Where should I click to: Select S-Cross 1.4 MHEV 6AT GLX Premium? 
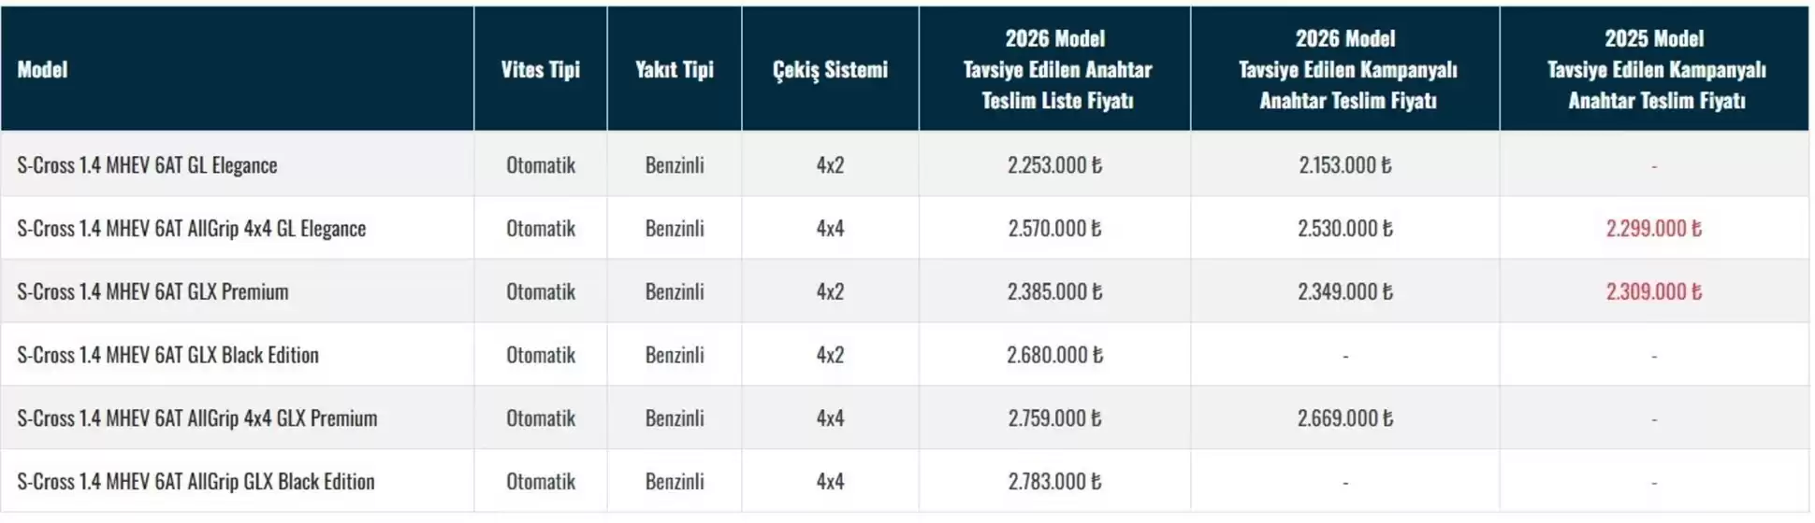(152, 292)
